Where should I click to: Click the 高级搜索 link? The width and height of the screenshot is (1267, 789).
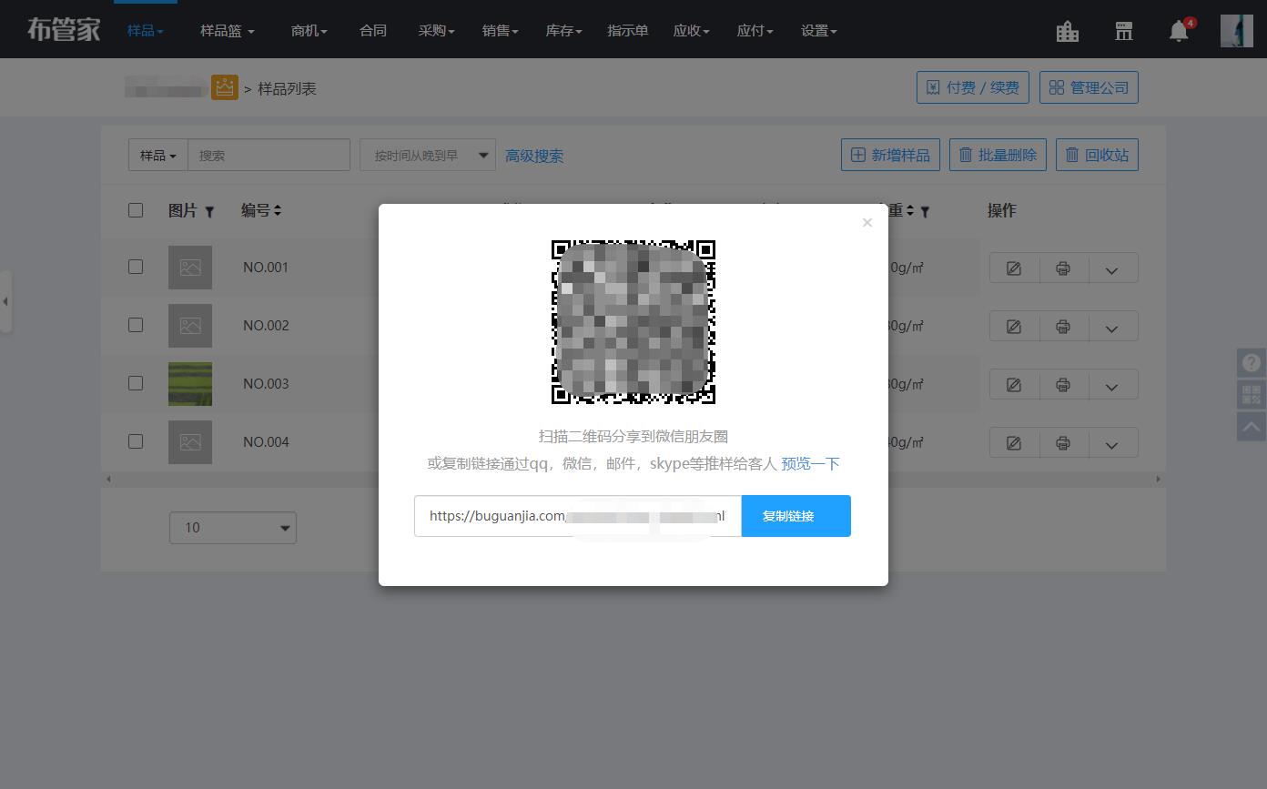[x=534, y=157]
